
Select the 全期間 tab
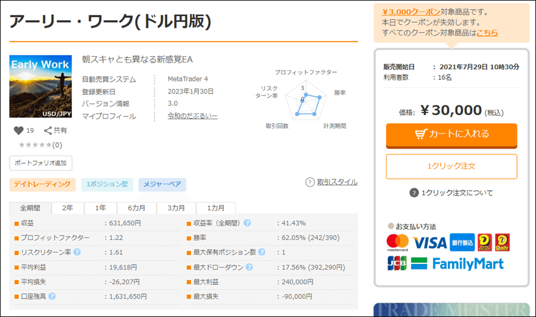(x=30, y=208)
